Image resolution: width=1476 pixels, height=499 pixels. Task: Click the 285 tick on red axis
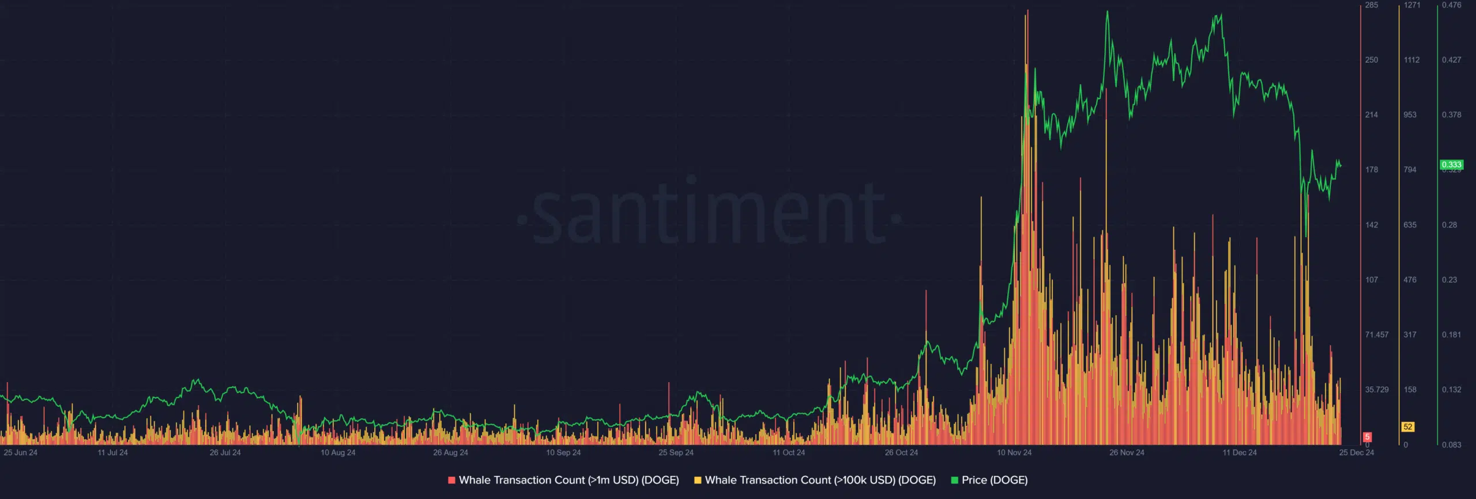[1372, 5]
